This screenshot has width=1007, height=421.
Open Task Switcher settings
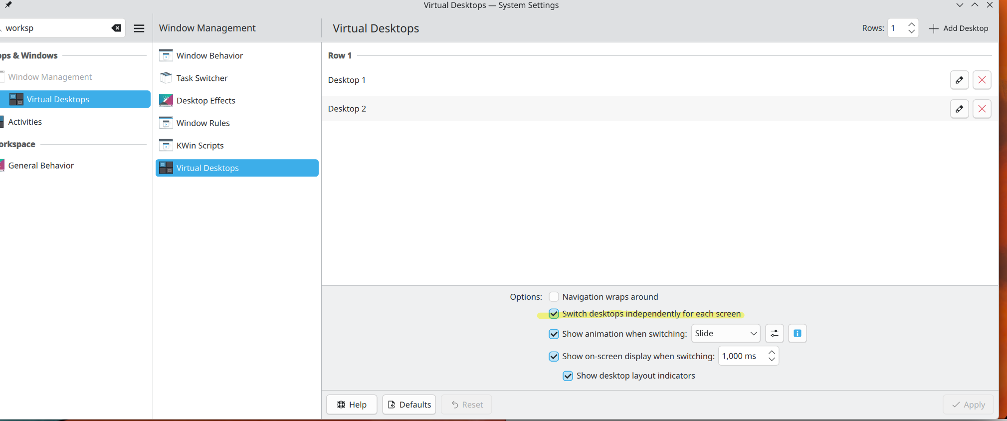tap(237, 78)
